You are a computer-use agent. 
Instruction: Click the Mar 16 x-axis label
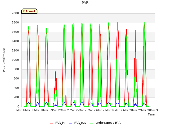[x=21, y=110]
